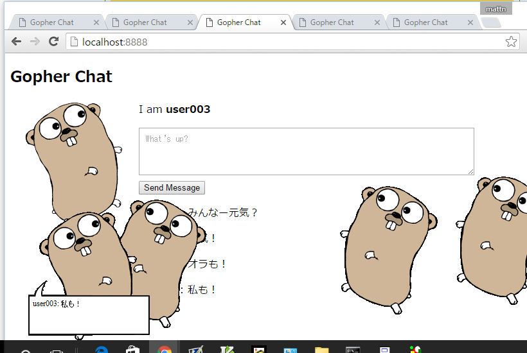
Task: Click the gopher cut off at window edge
Action: coord(492,240)
